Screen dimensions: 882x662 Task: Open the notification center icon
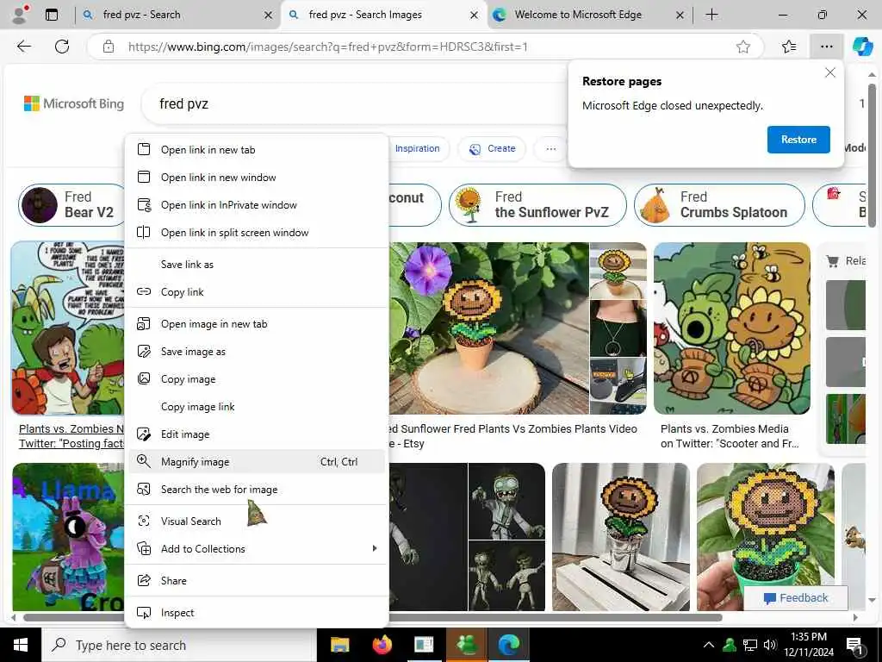point(854,646)
